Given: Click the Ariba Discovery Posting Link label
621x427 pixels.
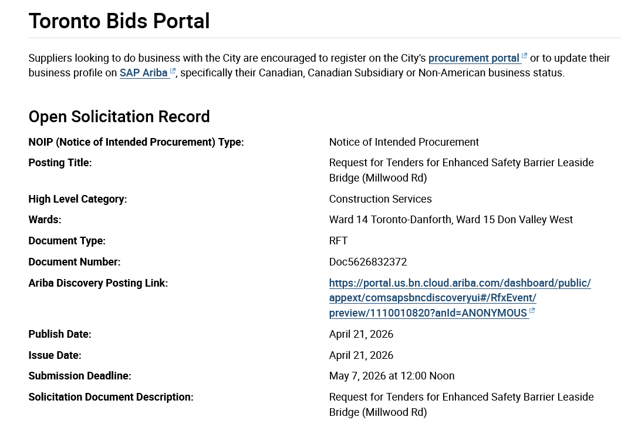Looking at the screenshot, I should [98, 283].
